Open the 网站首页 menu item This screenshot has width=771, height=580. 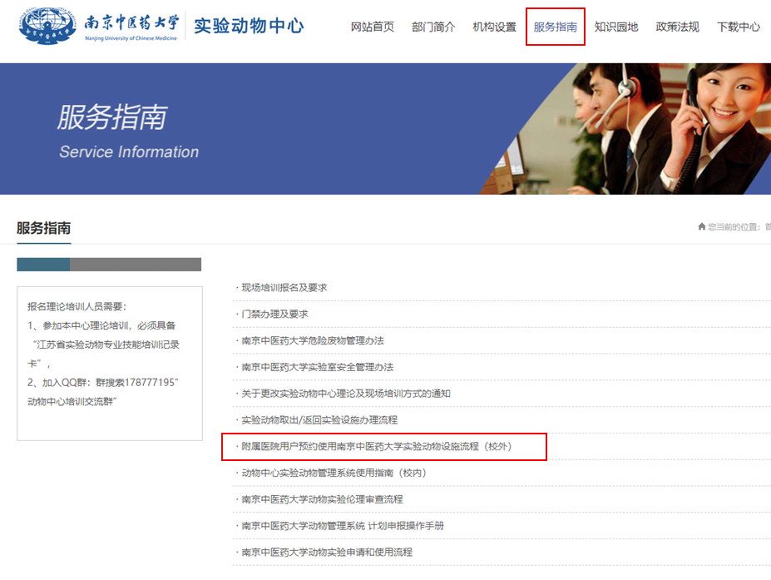[372, 27]
